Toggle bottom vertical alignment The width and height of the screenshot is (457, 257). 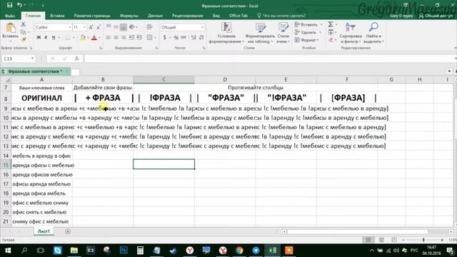[124, 27]
